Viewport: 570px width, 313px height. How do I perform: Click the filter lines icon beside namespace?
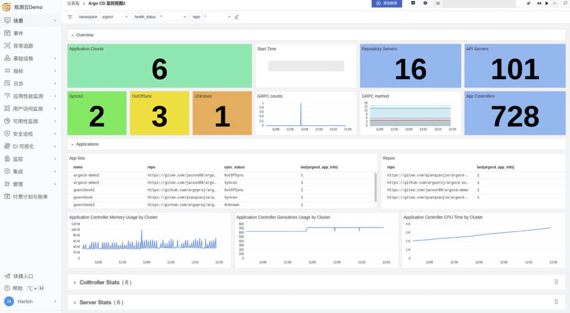pyautogui.click(x=70, y=17)
